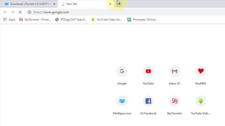Close the Download uTorrent tab

click(x=54, y=4)
